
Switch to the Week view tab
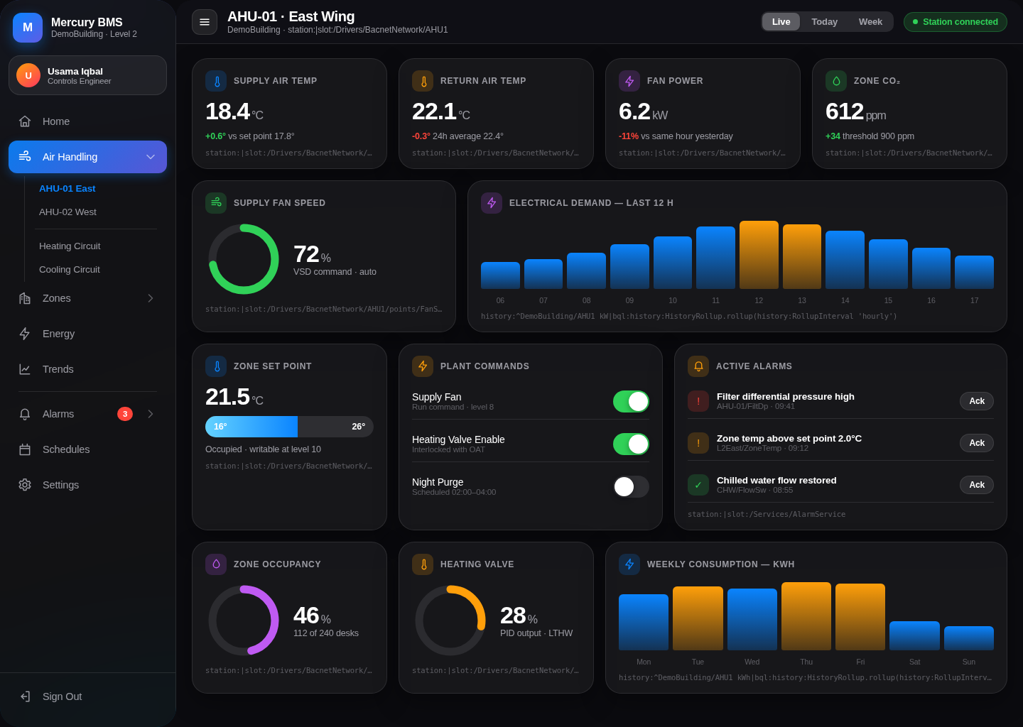[870, 21]
